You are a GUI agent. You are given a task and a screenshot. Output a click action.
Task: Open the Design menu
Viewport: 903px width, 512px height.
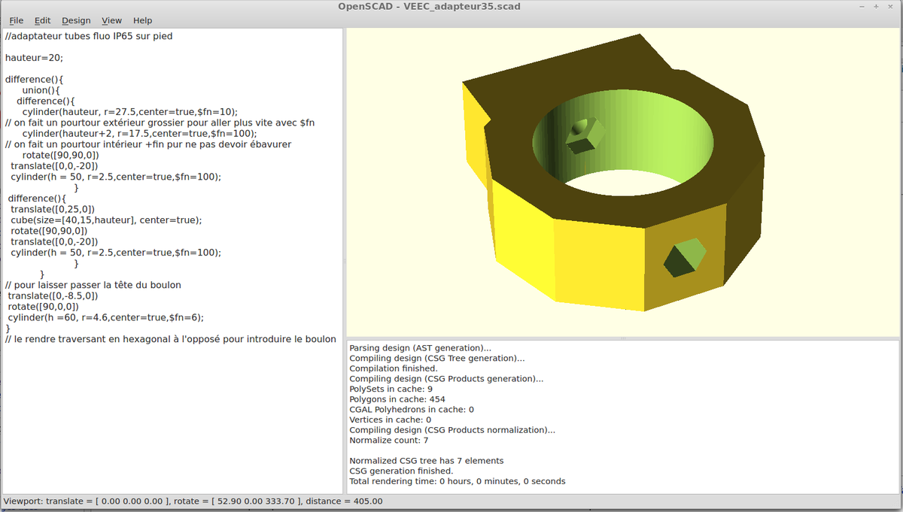76,20
